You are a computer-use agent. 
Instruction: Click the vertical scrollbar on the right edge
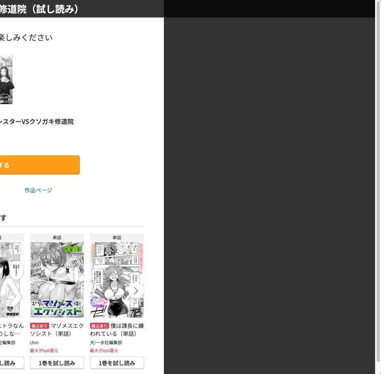(378, 187)
